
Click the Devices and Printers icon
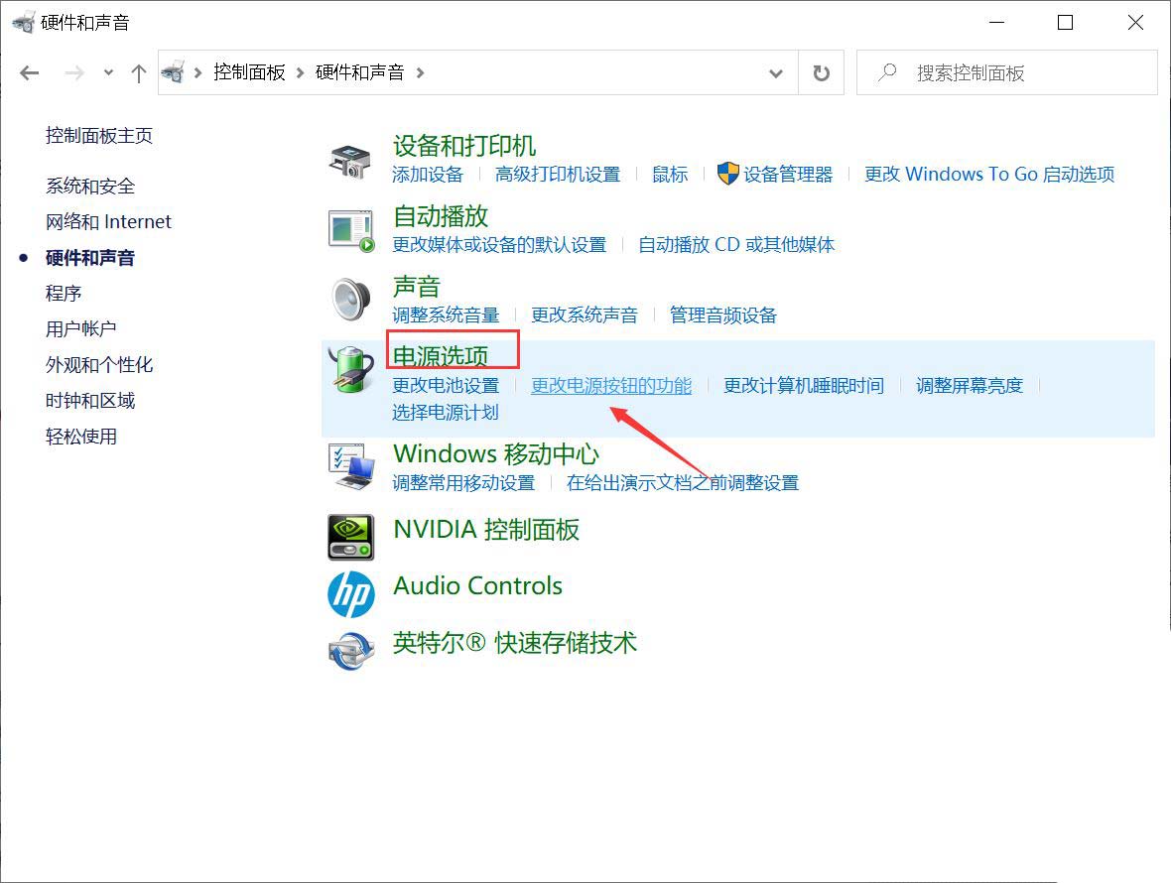(350, 160)
